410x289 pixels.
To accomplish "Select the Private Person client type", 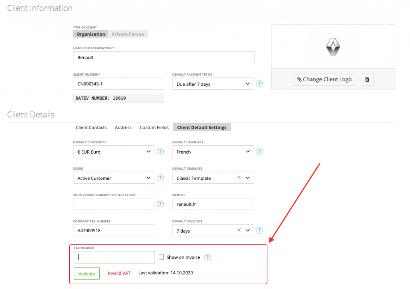I will [128, 34].
